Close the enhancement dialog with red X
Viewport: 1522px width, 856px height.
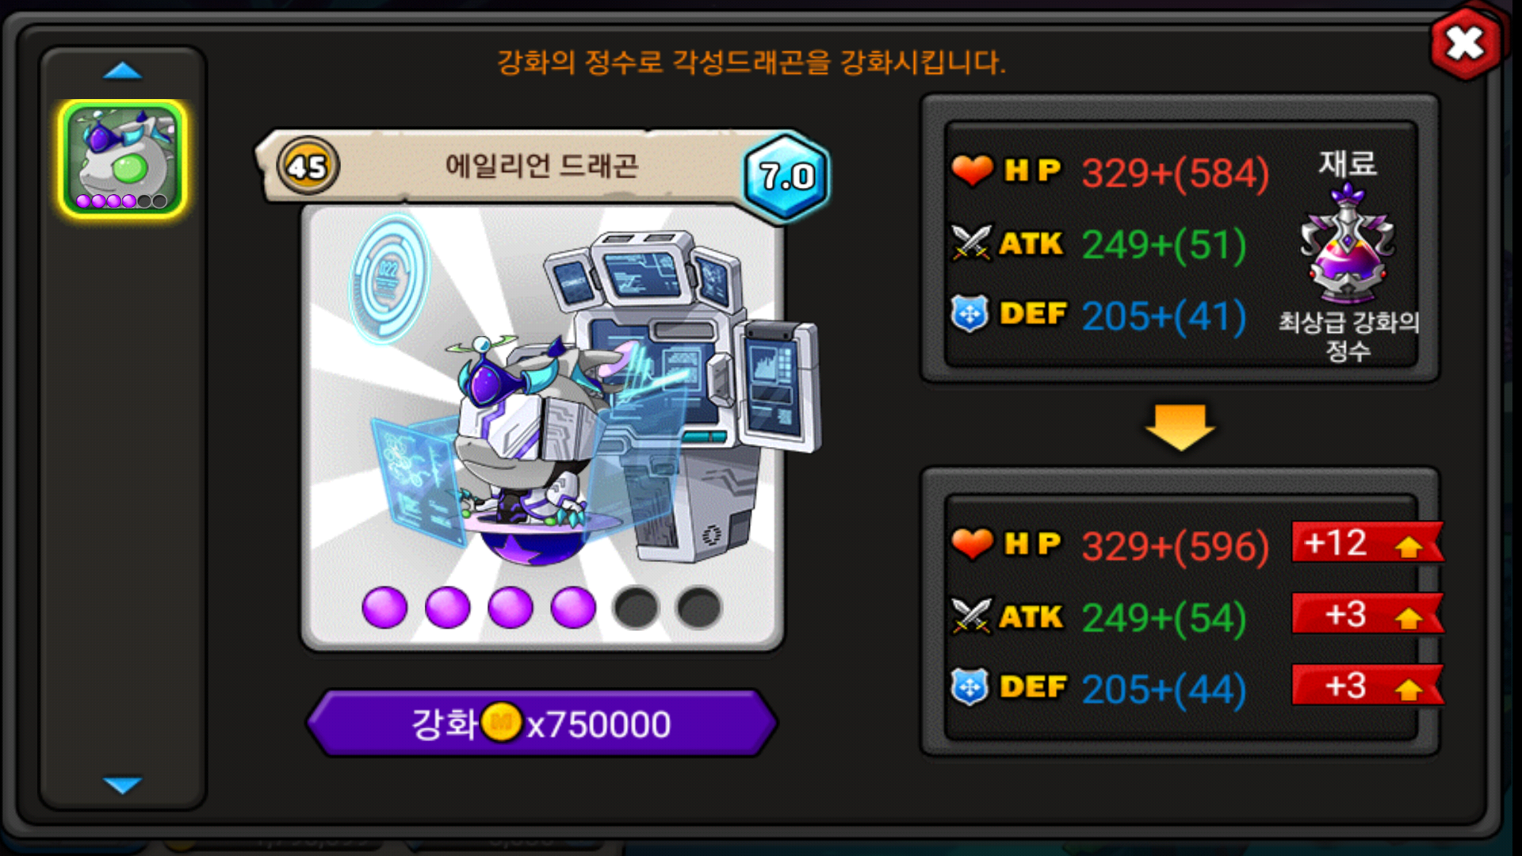click(x=1465, y=43)
